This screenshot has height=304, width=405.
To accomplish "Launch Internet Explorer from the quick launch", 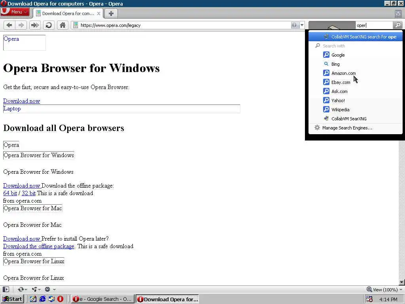I will tap(42, 299).
